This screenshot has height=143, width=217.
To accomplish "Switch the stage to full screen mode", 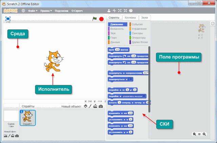I will pyautogui.click(x=8, y=19).
